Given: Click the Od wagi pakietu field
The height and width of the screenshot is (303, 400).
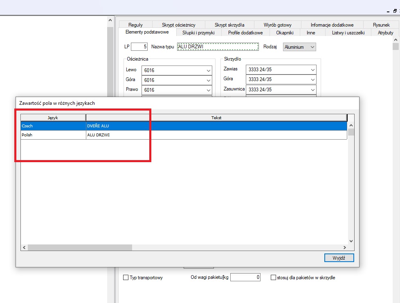Looking at the screenshot, I should [x=245, y=277].
